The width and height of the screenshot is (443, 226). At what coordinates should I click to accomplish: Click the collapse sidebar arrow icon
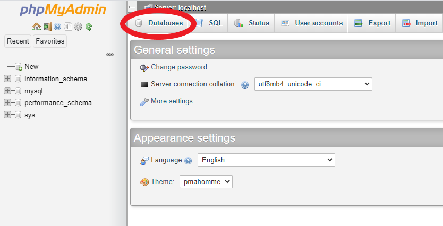[132, 7]
